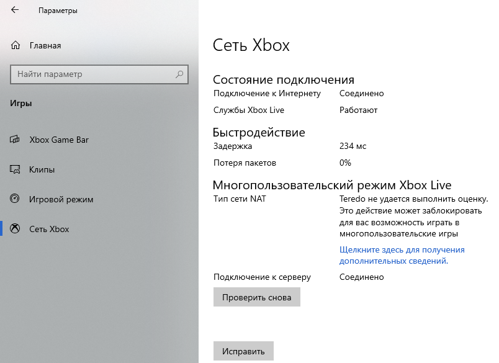Viewport: 499px width, 363px height.
Task: Click the Xbox Game Bar icon
Action: pyautogui.click(x=15, y=140)
